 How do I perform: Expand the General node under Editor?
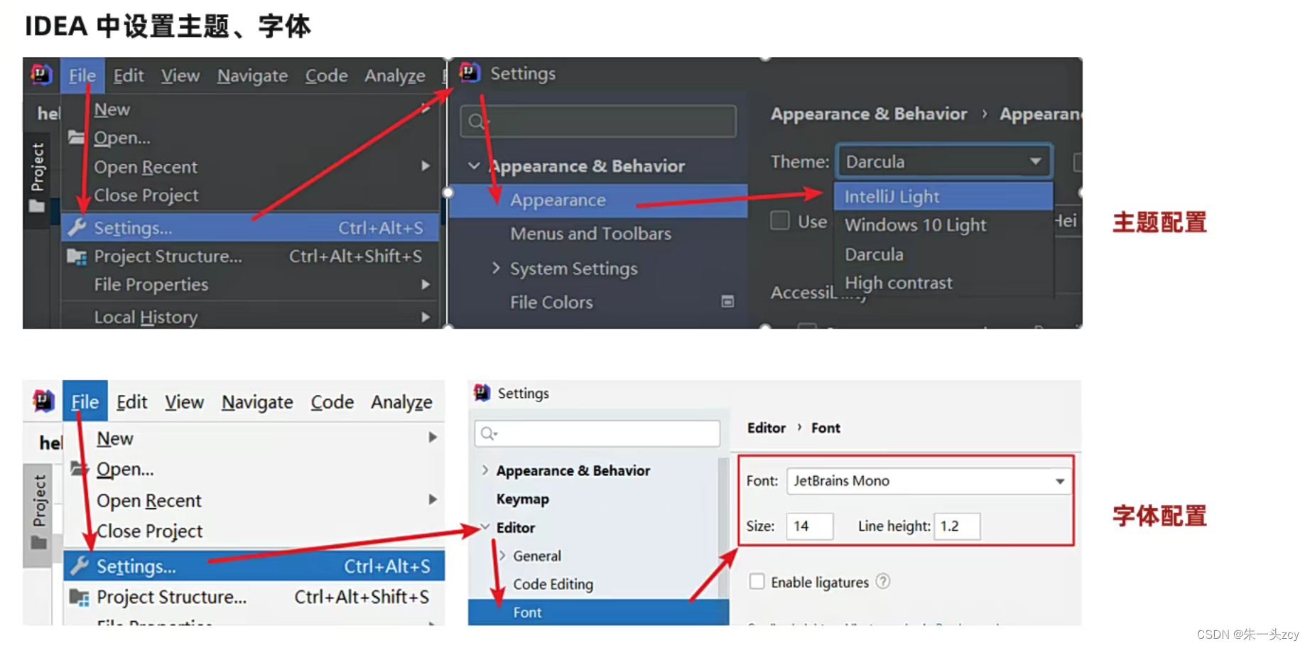pyautogui.click(x=502, y=555)
